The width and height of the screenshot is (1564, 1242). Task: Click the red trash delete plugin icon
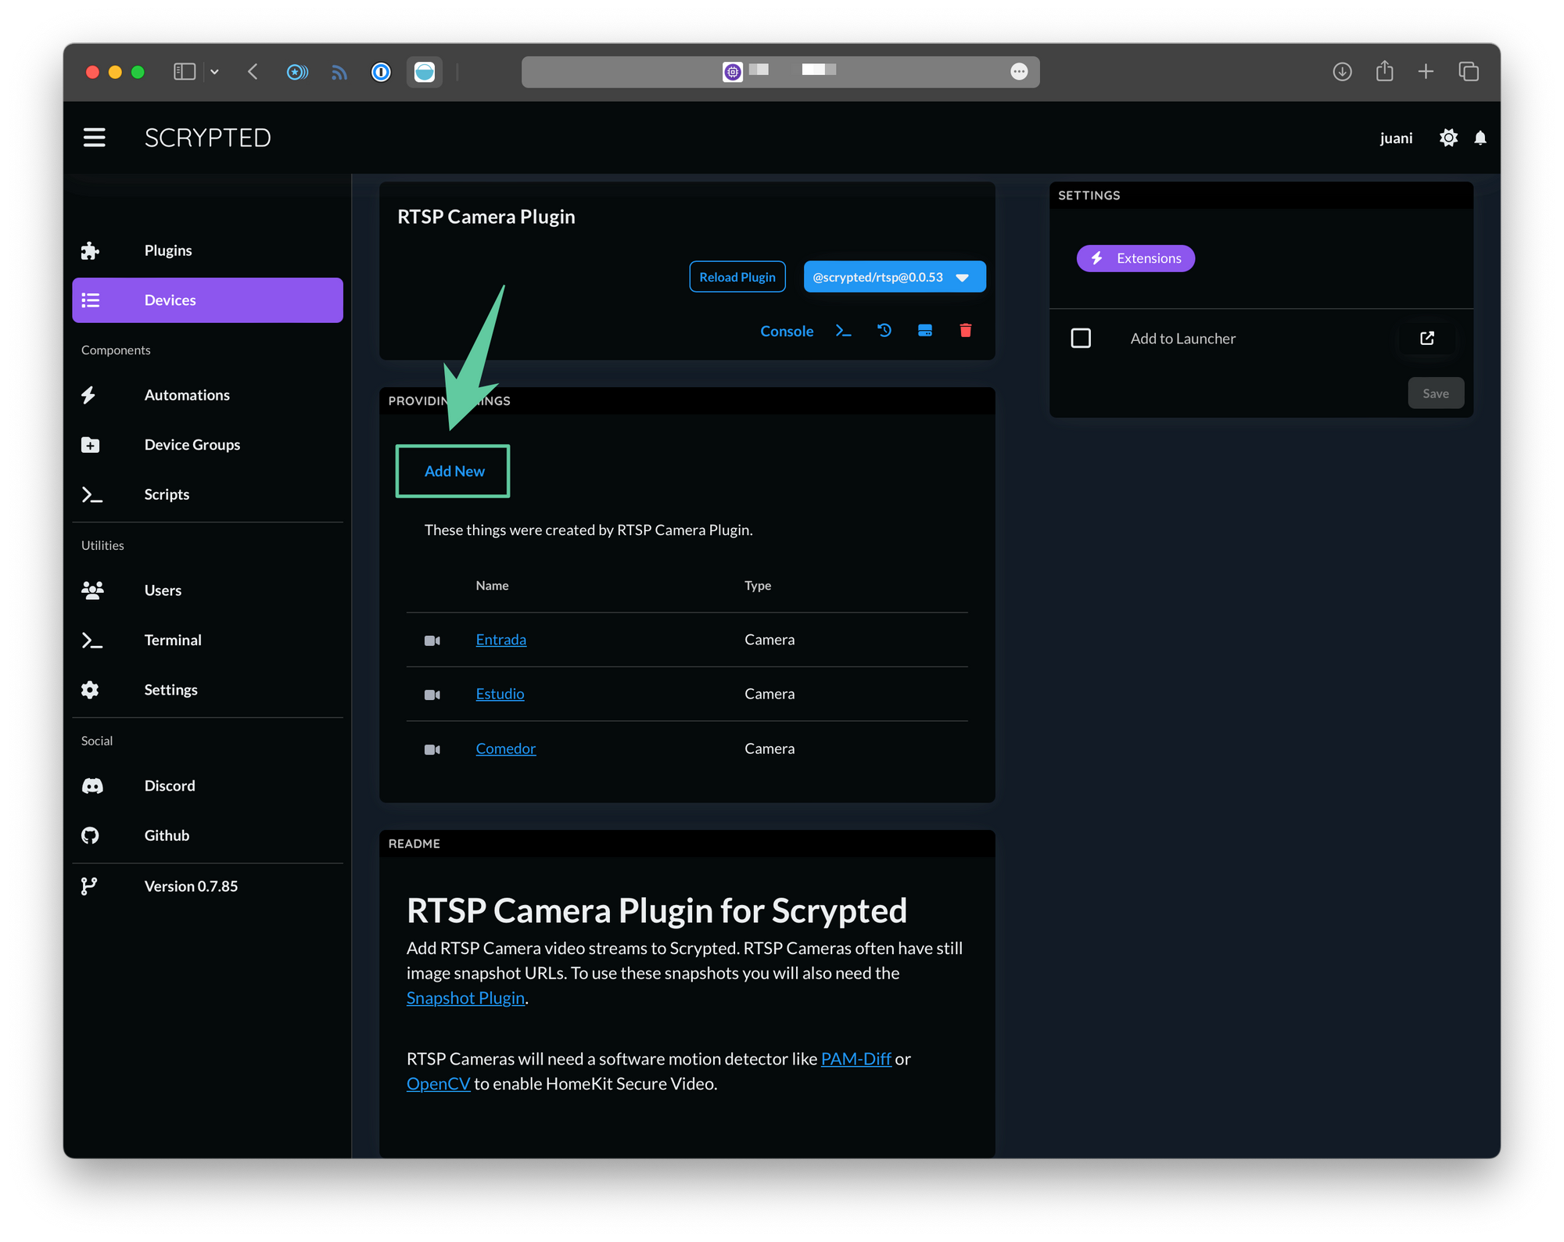pos(965,331)
